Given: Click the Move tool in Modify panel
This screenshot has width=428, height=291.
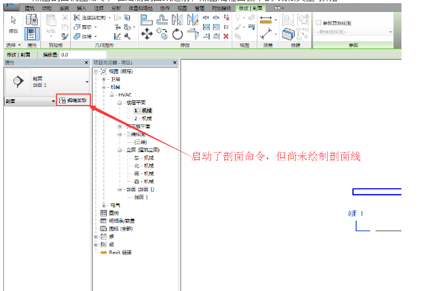Looking at the screenshot, I should [147, 33].
